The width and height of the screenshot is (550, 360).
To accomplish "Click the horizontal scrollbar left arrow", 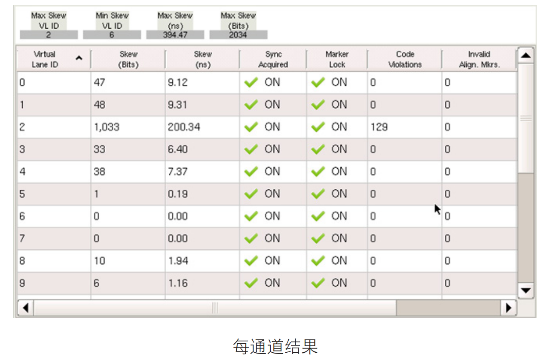I will pyautogui.click(x=25, y=308).
